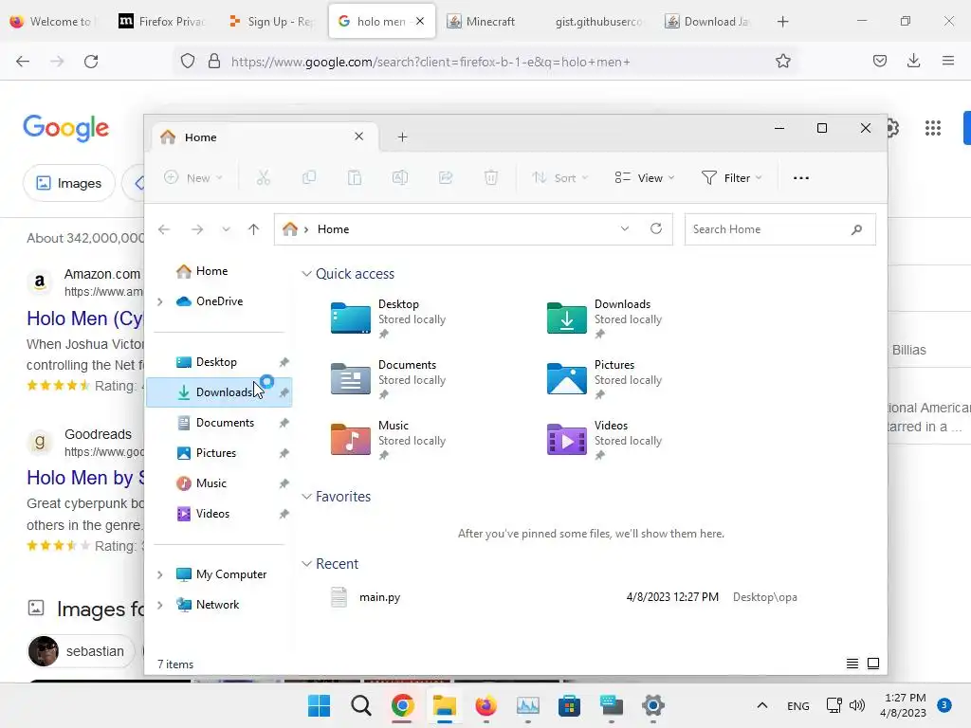Collapse the Favorites section

[x=306, y=497]
